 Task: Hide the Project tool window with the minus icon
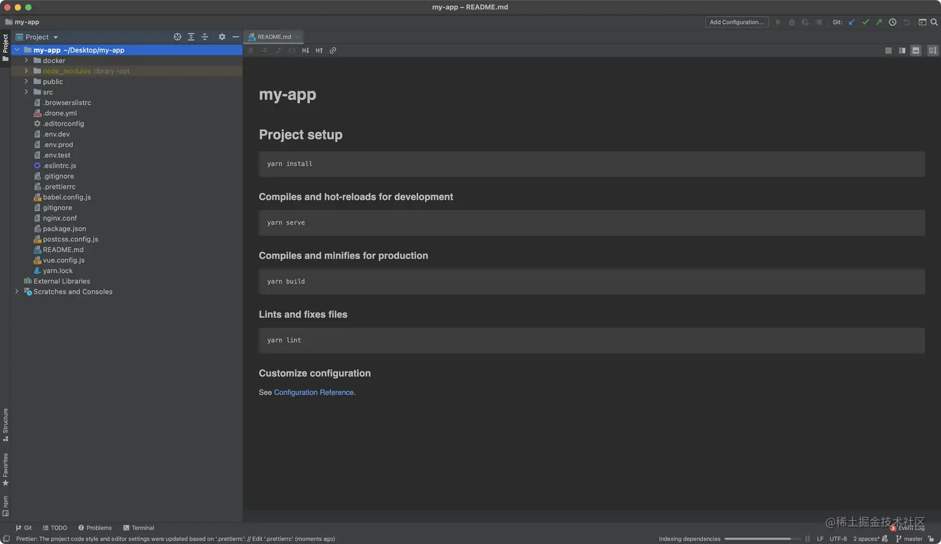pos(235,37)
